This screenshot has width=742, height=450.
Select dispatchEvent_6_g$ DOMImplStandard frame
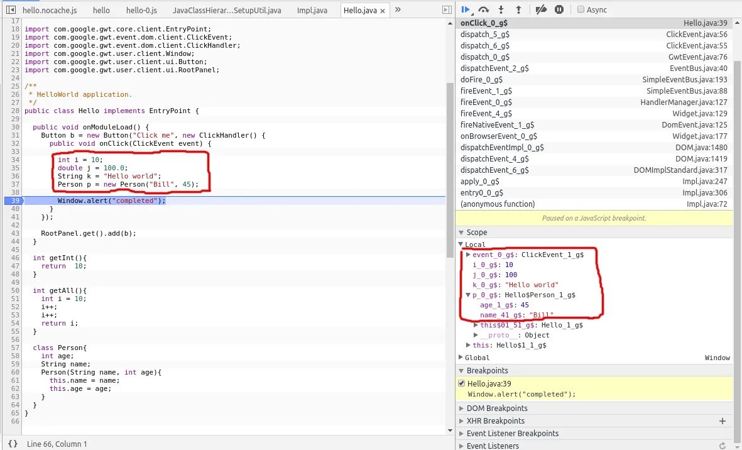[595, 170]
